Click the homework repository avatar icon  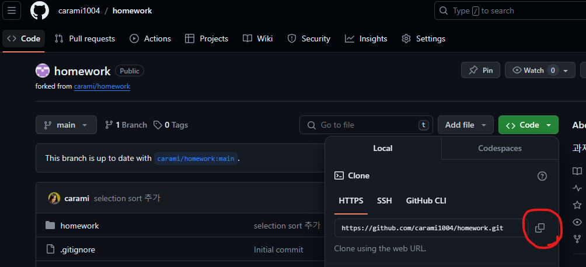click(42, 71)
